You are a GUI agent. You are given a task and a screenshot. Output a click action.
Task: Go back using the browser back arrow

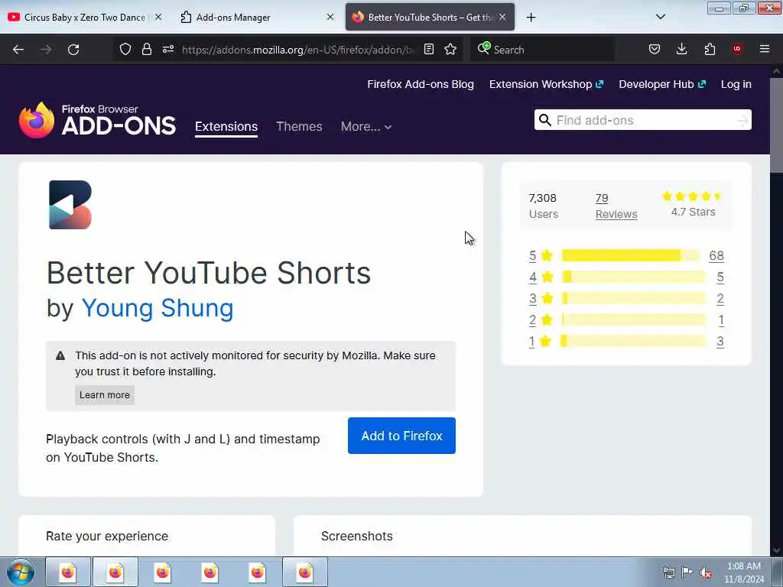[18, 50]
